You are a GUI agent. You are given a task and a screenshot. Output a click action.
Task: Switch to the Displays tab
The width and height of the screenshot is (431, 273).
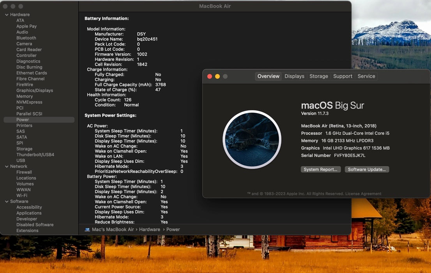tap(294, 76)
